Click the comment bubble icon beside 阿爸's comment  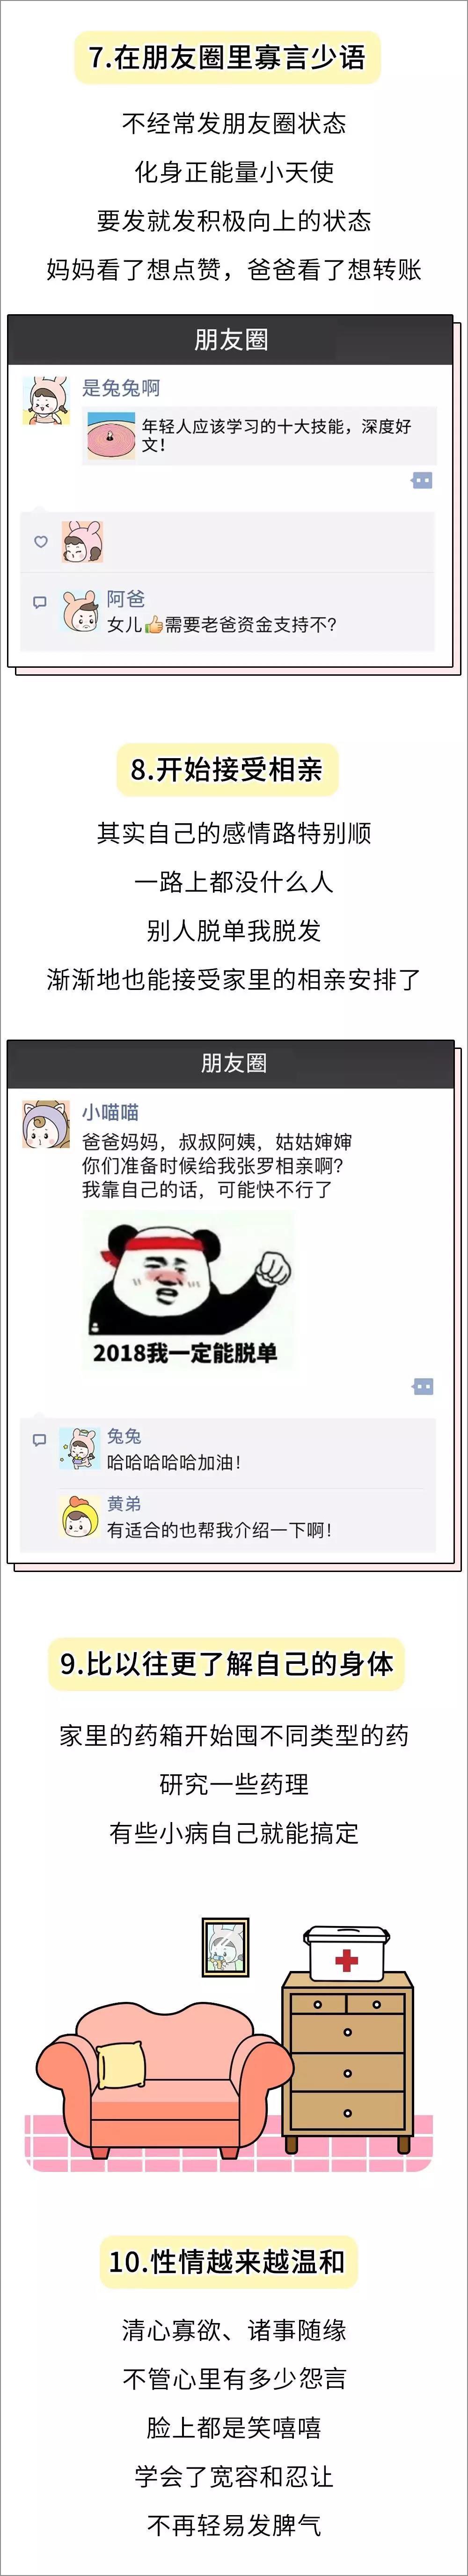pos(40,602)
